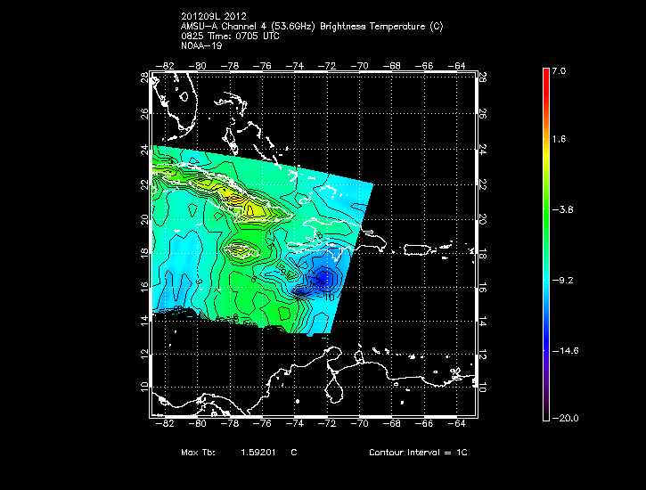Click the colorbar maximum label '7.0'
646x490 pixels.
[x=559, y=70]
